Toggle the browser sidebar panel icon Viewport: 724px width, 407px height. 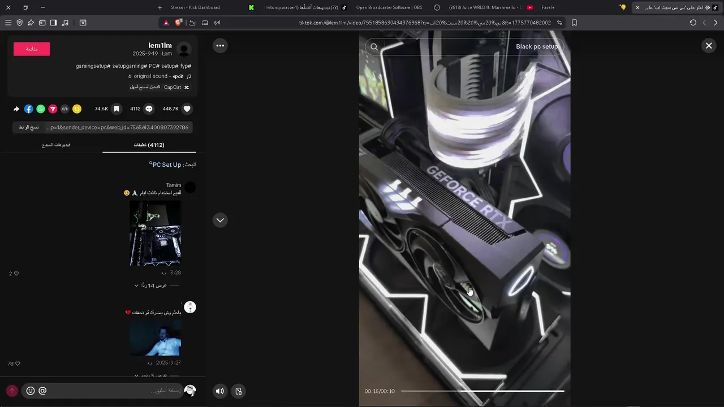point(53,23)
